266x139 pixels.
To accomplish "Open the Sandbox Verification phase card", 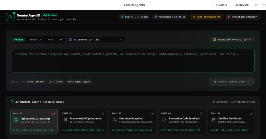I will (232, 122).
